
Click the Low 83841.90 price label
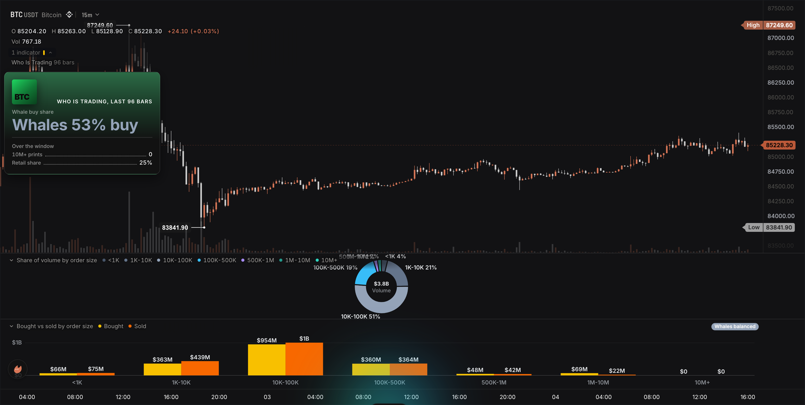click(x=770, y=227)
